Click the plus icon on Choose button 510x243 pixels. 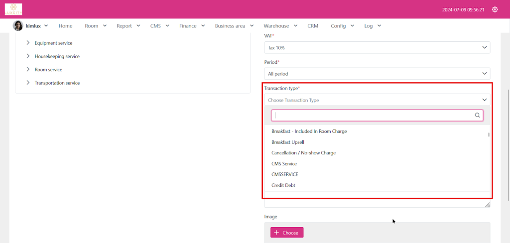(276, 233)
